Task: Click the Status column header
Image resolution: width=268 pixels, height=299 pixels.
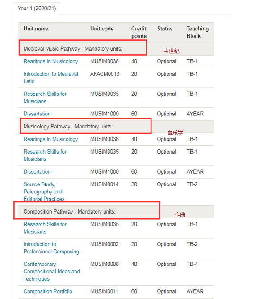Action: point(165,29)
